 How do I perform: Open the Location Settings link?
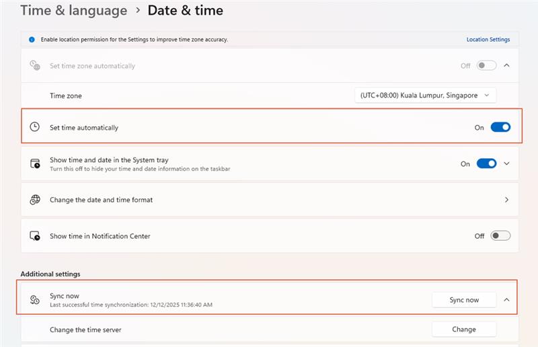coord(488,40)
